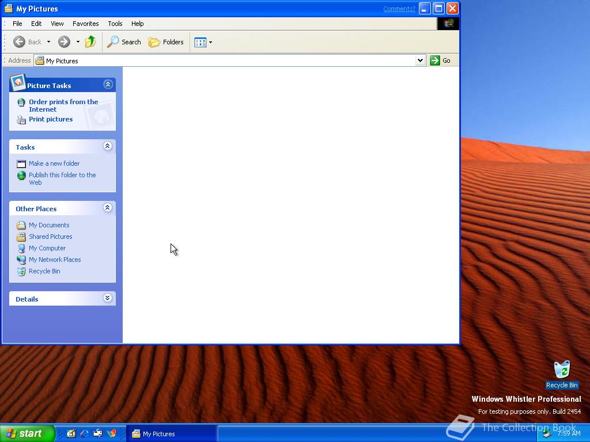Open Shared Pictures link
This screenshot has width=590, height=442.
point(51,237)
